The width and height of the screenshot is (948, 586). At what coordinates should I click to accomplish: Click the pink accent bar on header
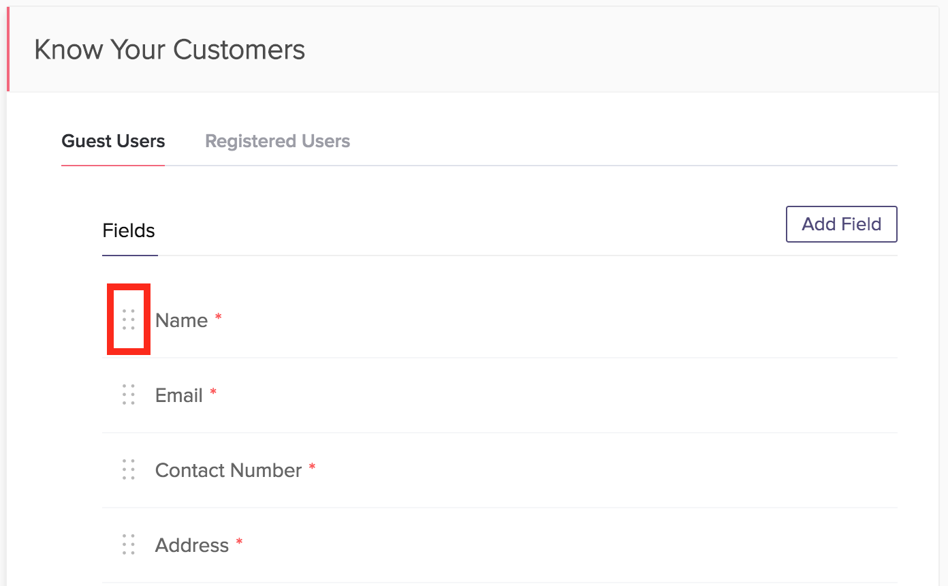[x=7, y=49]
